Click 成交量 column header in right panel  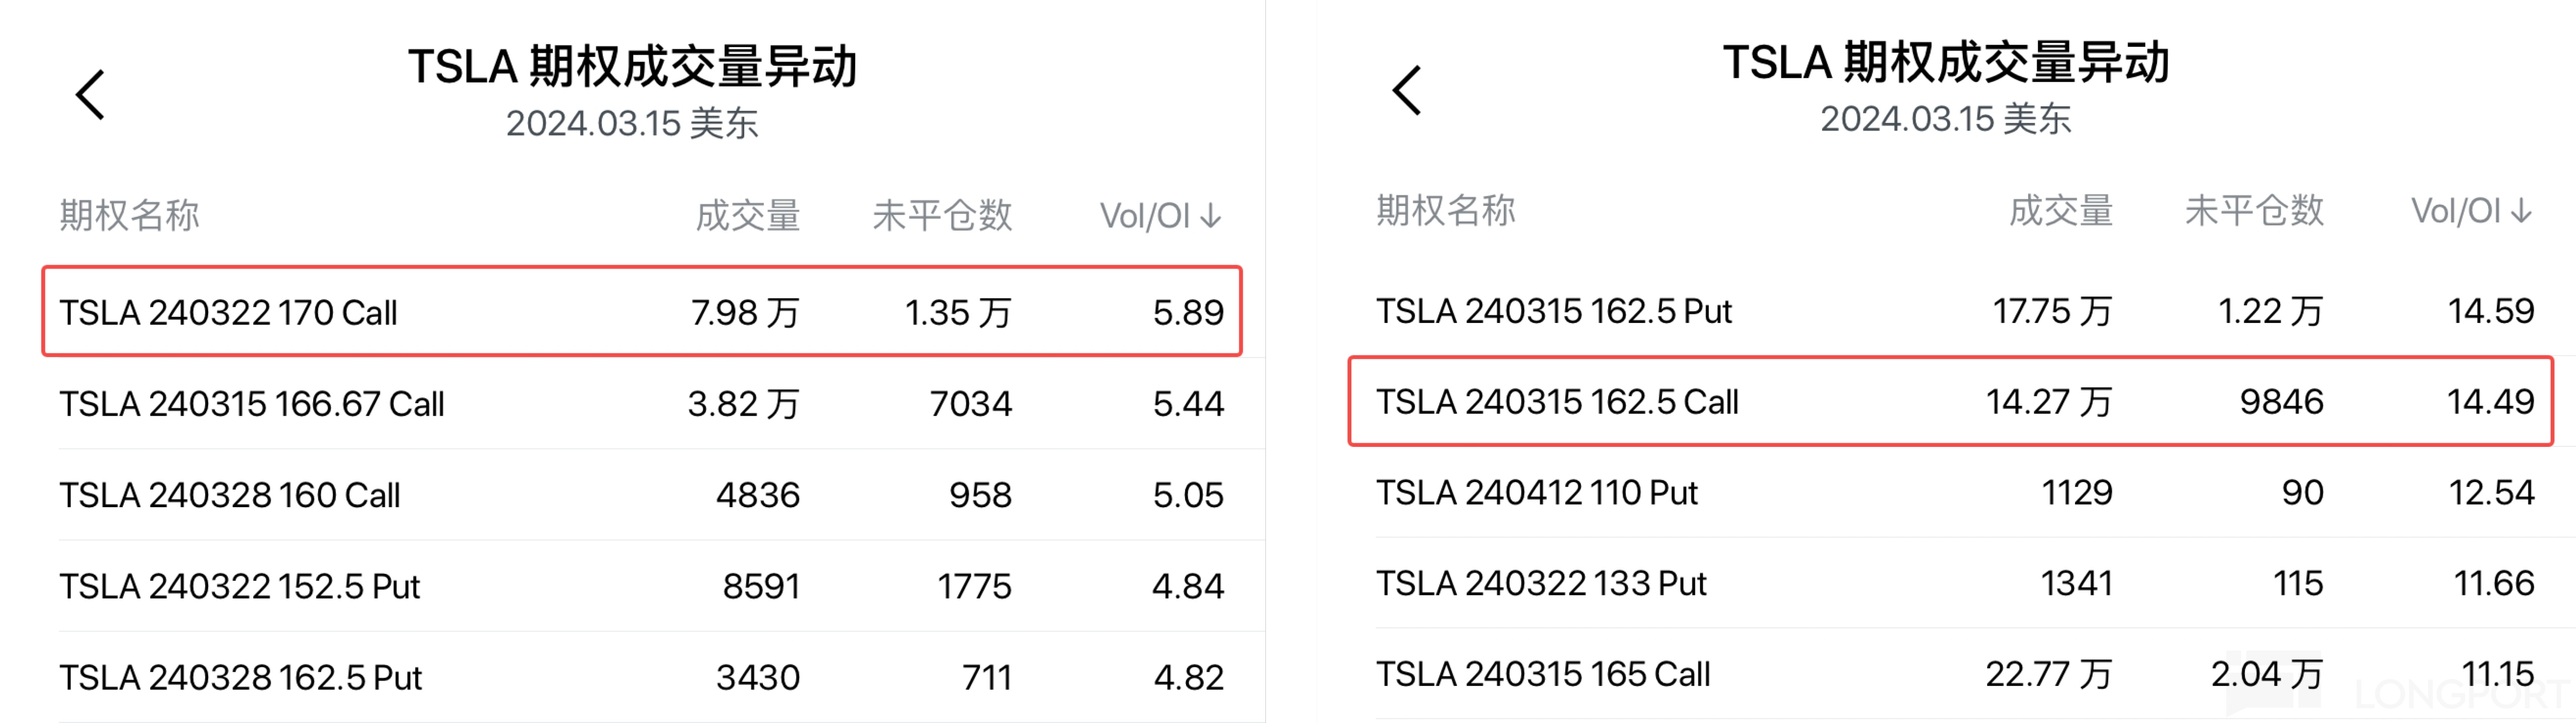[2061, 211]
